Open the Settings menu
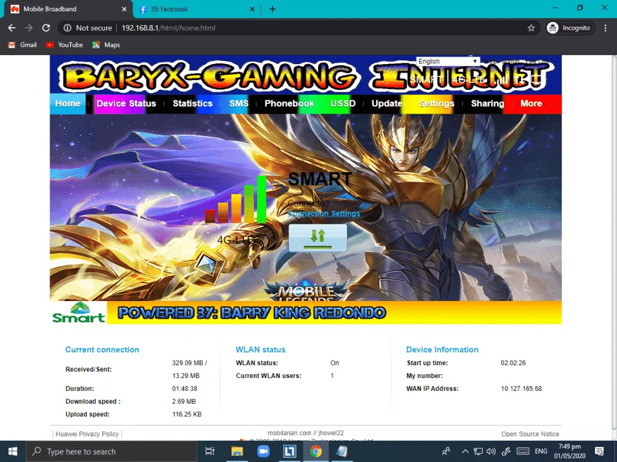This screenshot has width=617, height=462. coord(436,104)
